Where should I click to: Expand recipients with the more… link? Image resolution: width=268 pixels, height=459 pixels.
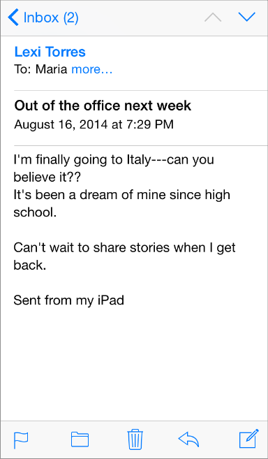click(92, 70)
